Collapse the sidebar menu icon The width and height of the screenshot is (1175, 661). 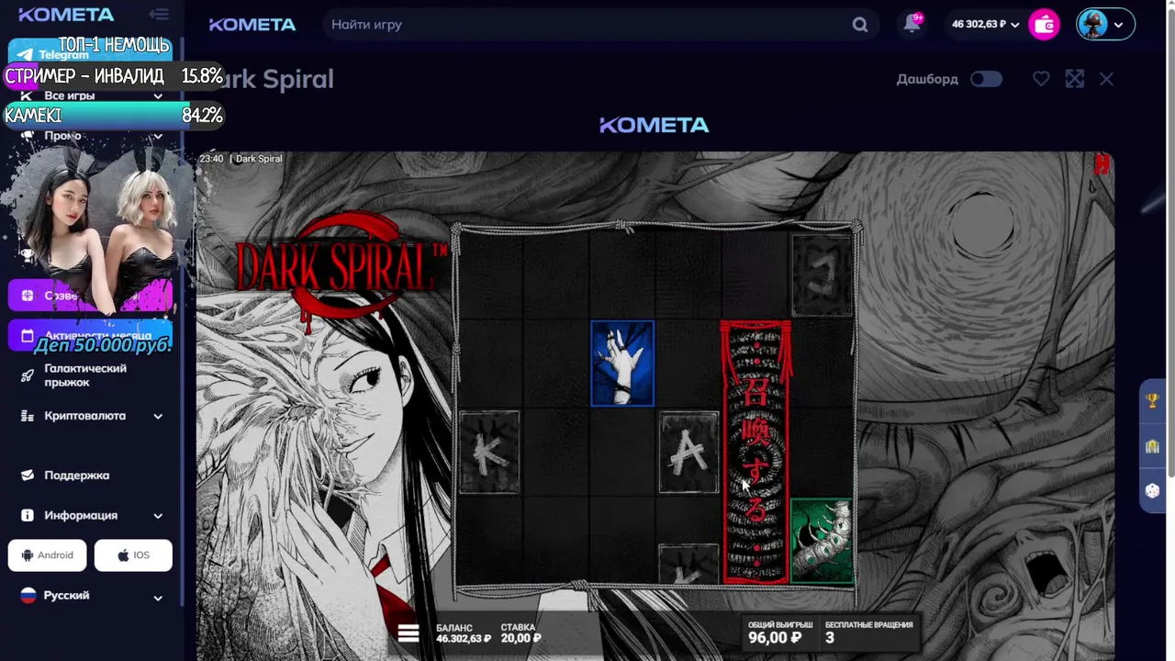coord(159,15)
